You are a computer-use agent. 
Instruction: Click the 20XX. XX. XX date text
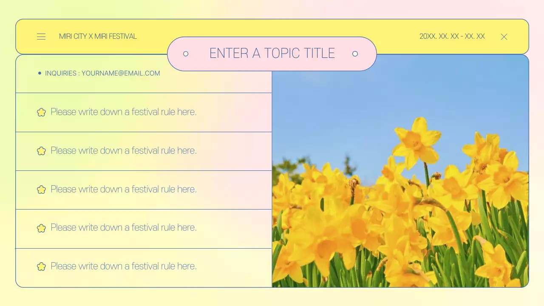coord(452,37)
